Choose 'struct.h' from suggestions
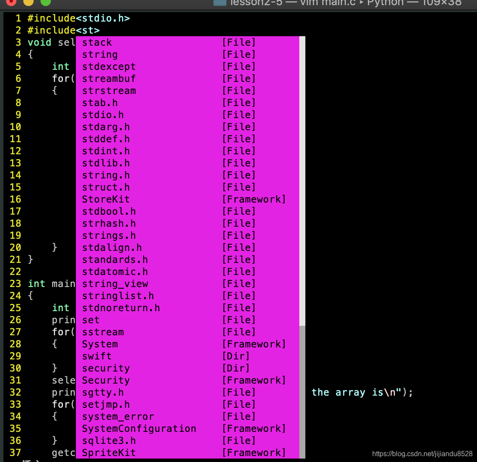The width and height of the screenshot is (477, 462). (187, 187)
